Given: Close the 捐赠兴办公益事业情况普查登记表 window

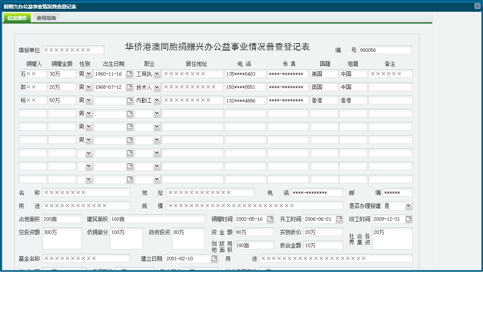Looking at the screenshot, I should 477,6.
